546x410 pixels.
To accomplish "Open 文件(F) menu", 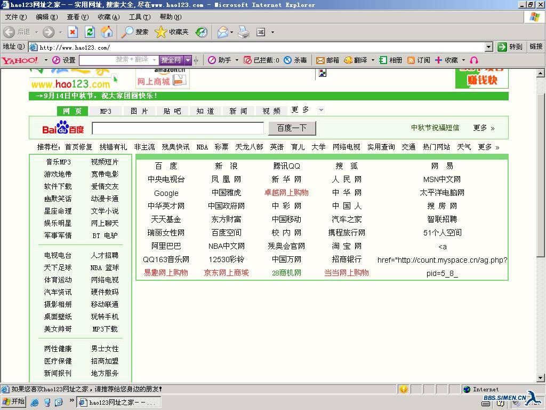I will (x=16, y=17).
